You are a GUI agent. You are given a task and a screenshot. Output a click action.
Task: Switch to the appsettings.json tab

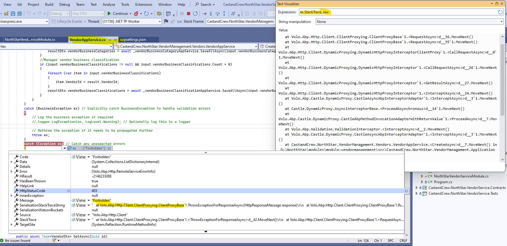pyautogui.click(x=133, y=40)
